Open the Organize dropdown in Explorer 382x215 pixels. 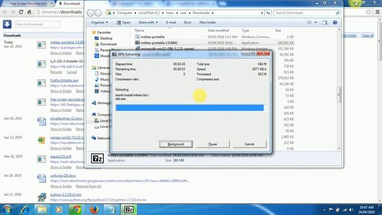point(100,23)
